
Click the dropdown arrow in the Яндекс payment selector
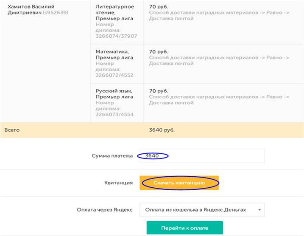pyautogui.click(x=259, y=210)
